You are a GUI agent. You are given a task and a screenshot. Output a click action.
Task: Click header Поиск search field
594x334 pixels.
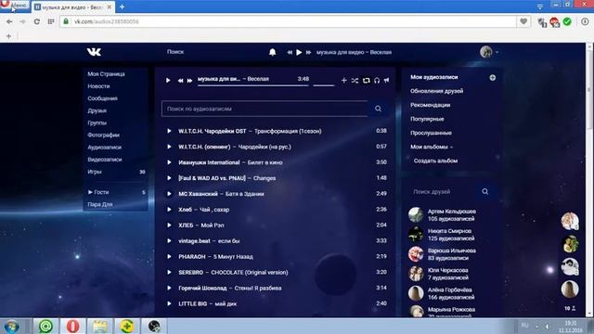click(175, 52)
